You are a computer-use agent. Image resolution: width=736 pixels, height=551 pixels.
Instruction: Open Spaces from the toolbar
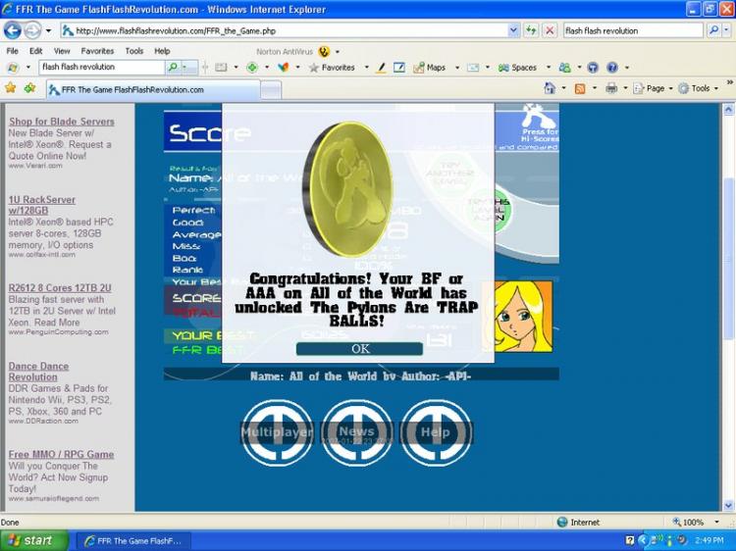tap(517, 68)
